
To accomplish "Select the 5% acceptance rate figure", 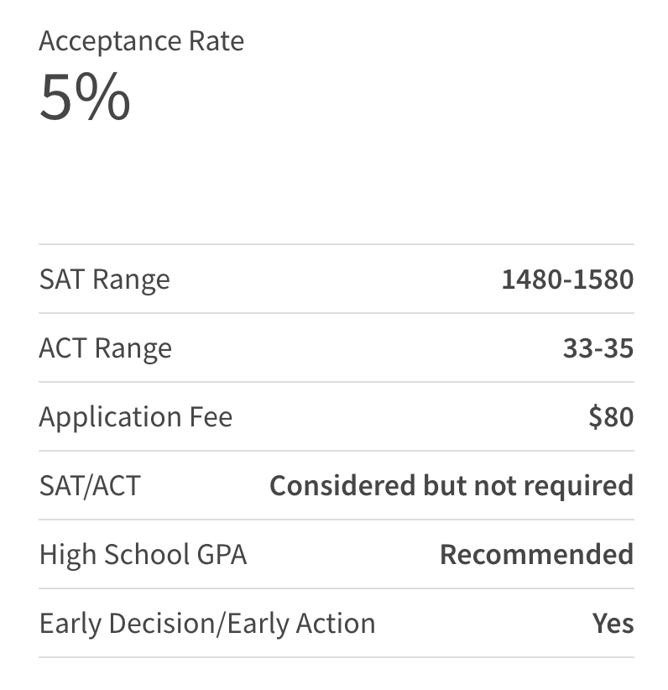I will 85,97.
